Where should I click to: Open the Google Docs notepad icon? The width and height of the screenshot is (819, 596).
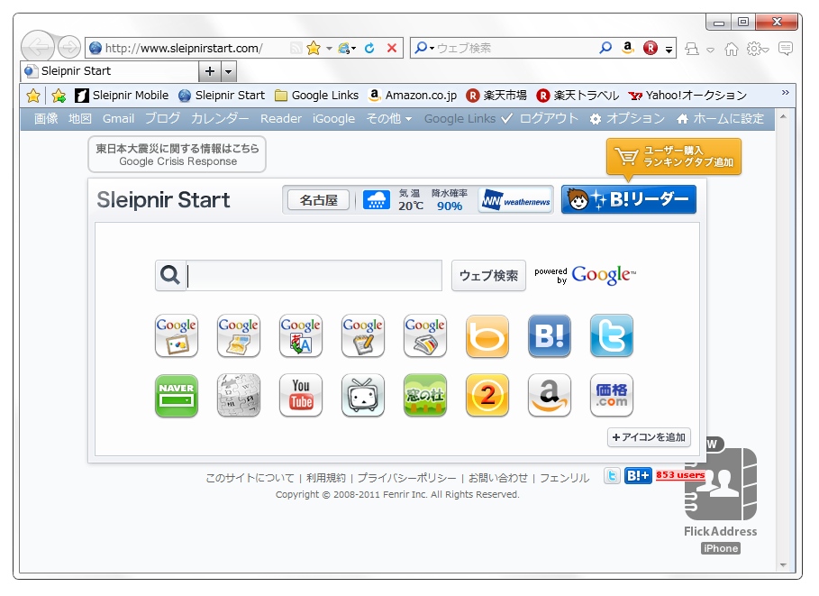(363, 335)
